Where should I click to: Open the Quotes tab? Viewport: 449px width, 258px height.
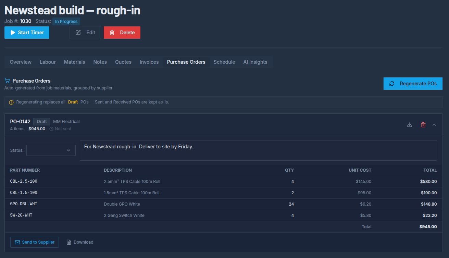[123, 62]
